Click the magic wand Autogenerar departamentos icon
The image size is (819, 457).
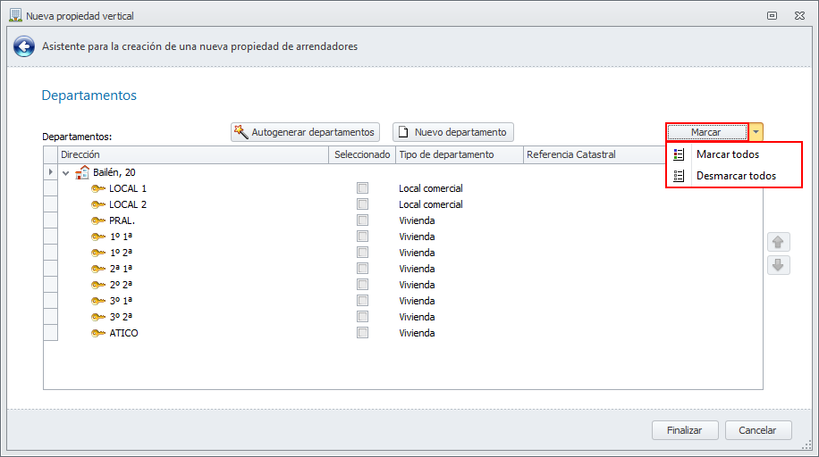click(241, 132)
